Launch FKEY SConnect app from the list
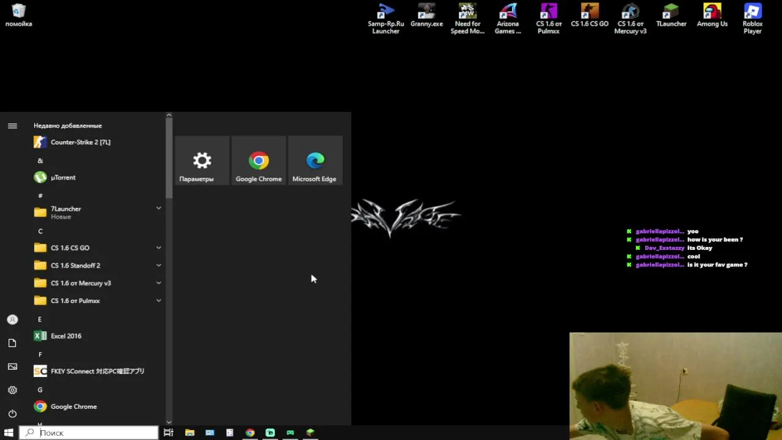The height and width of the screenshot is (440, 782). pos(98,372)
